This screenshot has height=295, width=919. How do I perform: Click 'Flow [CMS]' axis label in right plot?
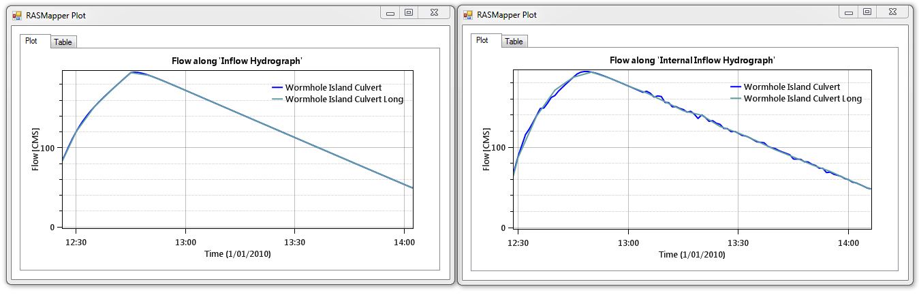pyautogui.click(x=486, y=150)
